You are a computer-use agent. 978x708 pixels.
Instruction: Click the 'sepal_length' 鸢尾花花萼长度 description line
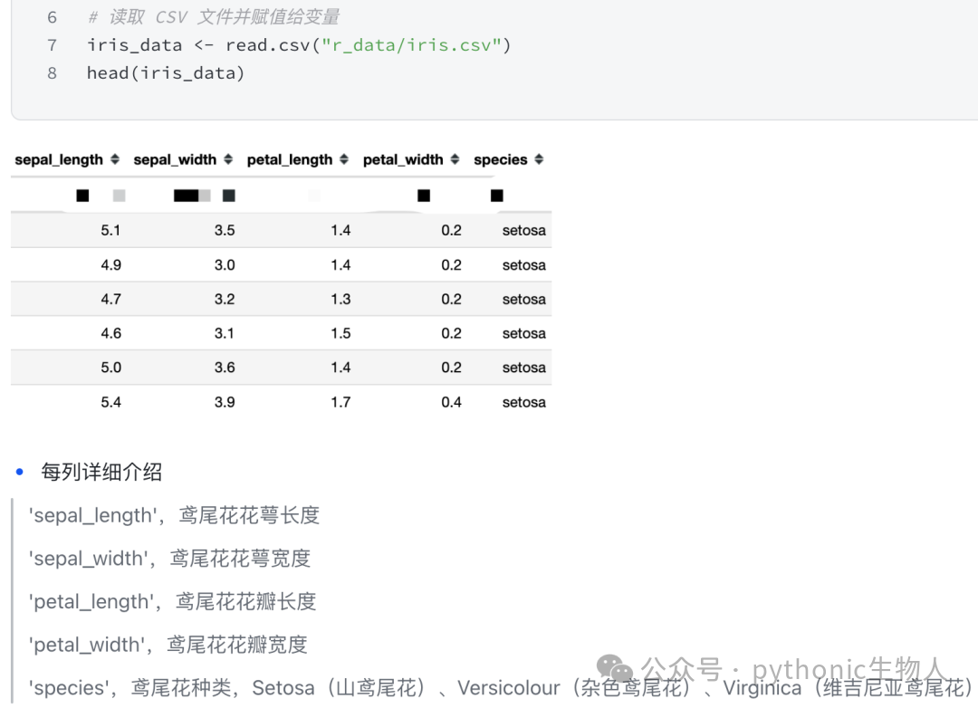[x=174, y=516]
